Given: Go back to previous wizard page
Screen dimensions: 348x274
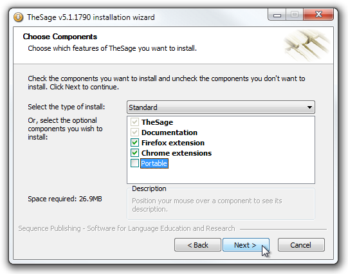Looking at the screenshot, I should [197, 245].
